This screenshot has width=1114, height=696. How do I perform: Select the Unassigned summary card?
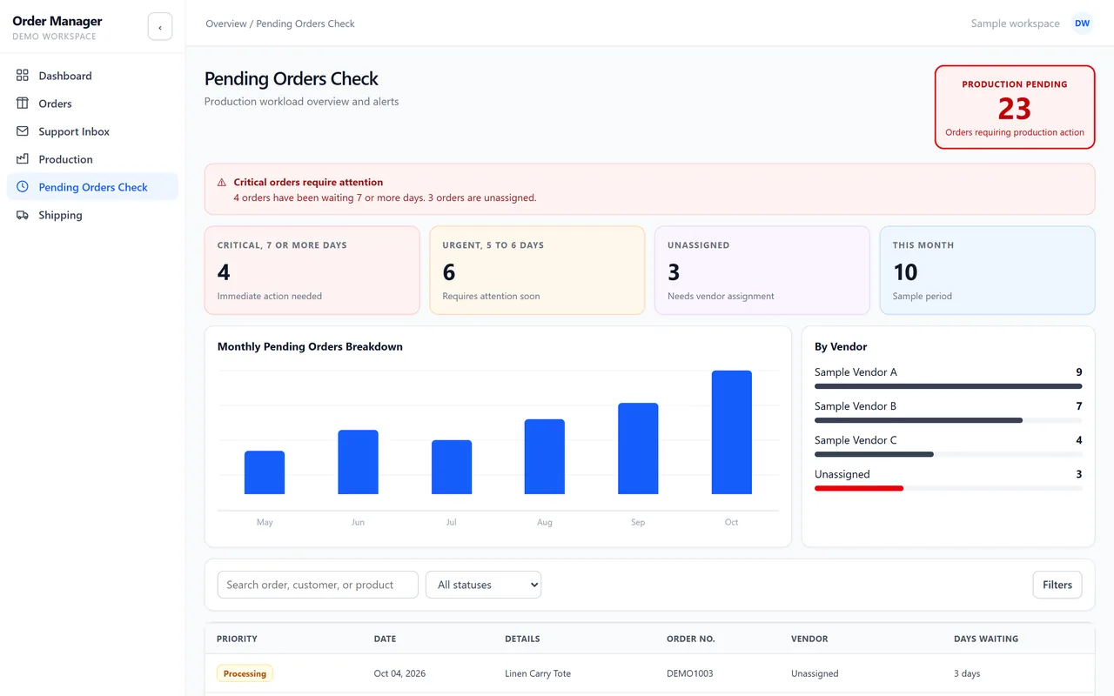tap(762, 271)
